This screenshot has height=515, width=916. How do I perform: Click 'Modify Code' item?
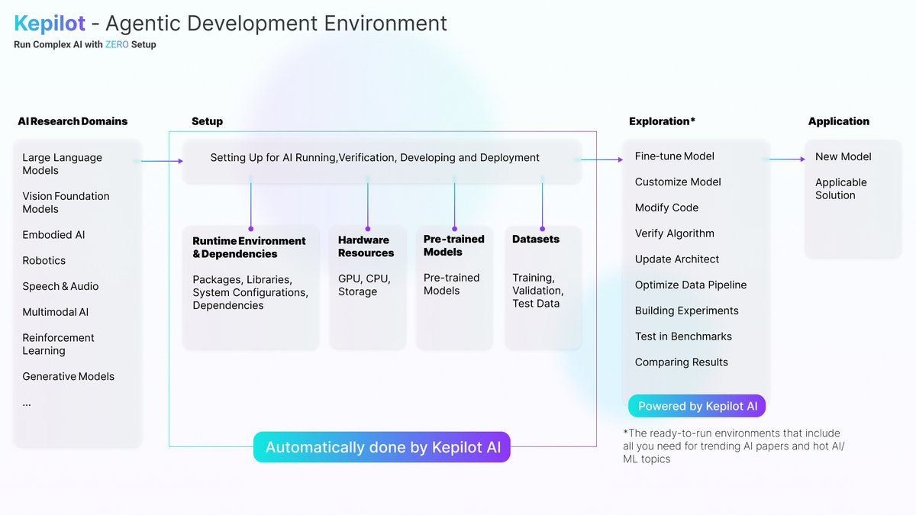tap(666, 208)
